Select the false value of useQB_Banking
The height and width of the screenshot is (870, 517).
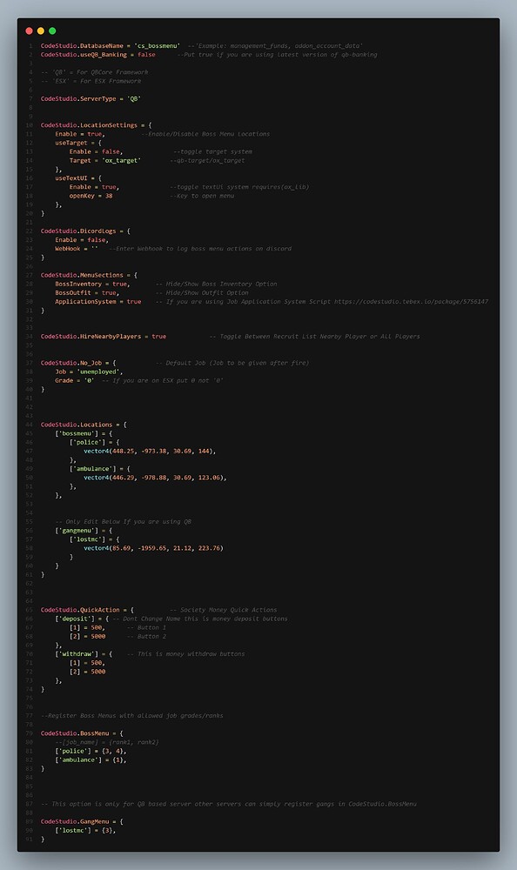(146, 55)
